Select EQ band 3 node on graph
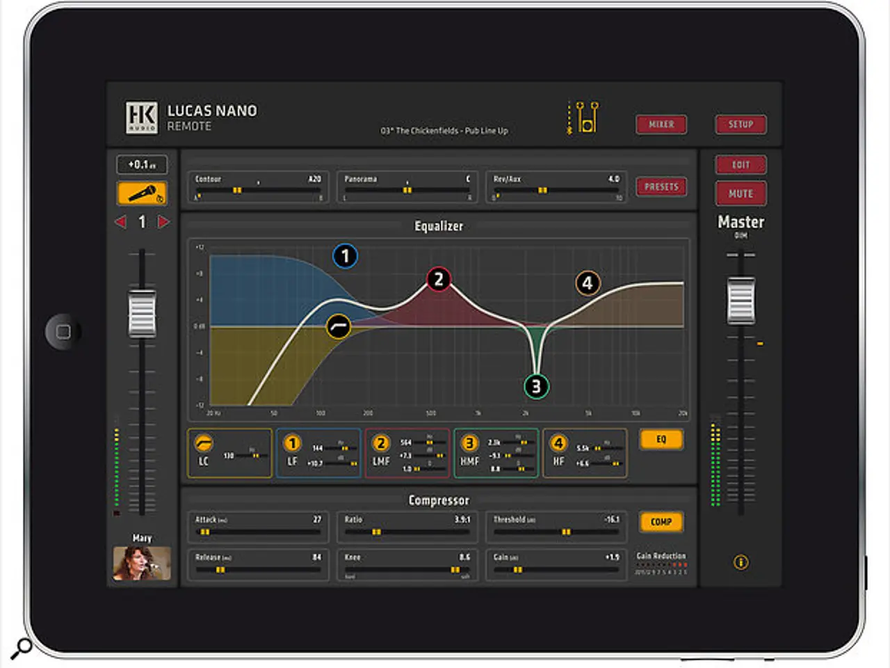The height and width of the screenshot is (668, 890). [x=535, y=386]
